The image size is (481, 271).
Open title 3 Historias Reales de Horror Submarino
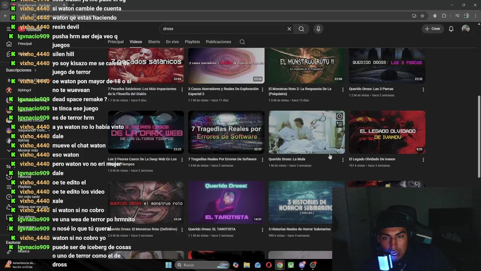[x=299, y=229]
